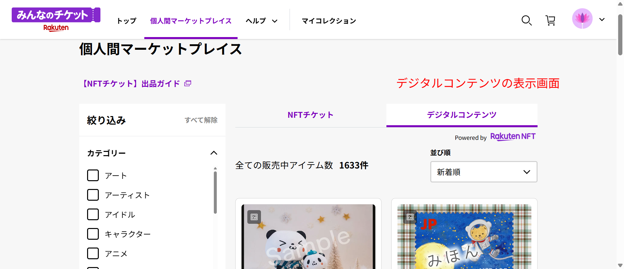Screen dimensions: 624x269
Task: Click the image icon on the JP stamp card
Action: click(410, 217)
